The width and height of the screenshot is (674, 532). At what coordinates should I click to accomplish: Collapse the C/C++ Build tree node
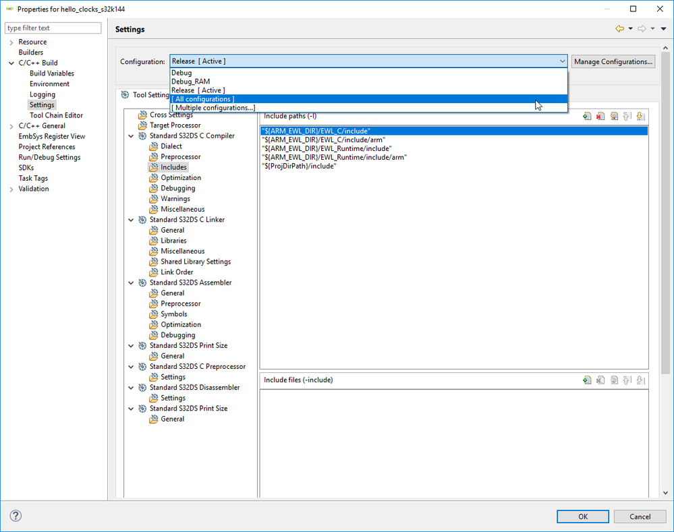11,63
